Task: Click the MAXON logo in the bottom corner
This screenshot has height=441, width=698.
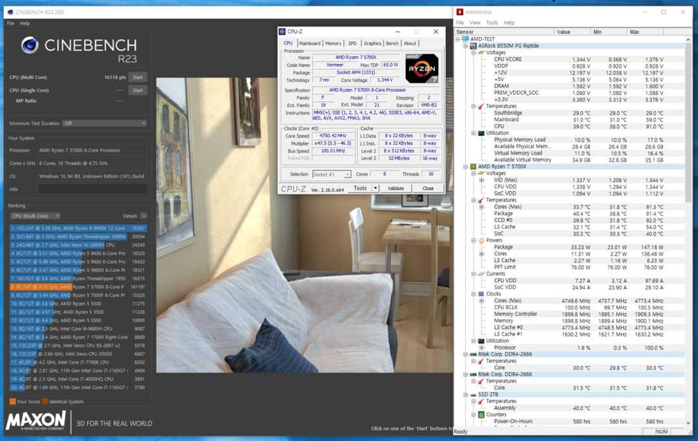Action: tap(36, 421)
